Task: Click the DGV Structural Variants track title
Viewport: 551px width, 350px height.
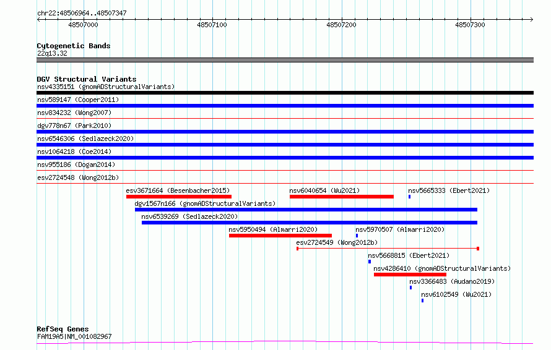Action: tap(87, 79)
